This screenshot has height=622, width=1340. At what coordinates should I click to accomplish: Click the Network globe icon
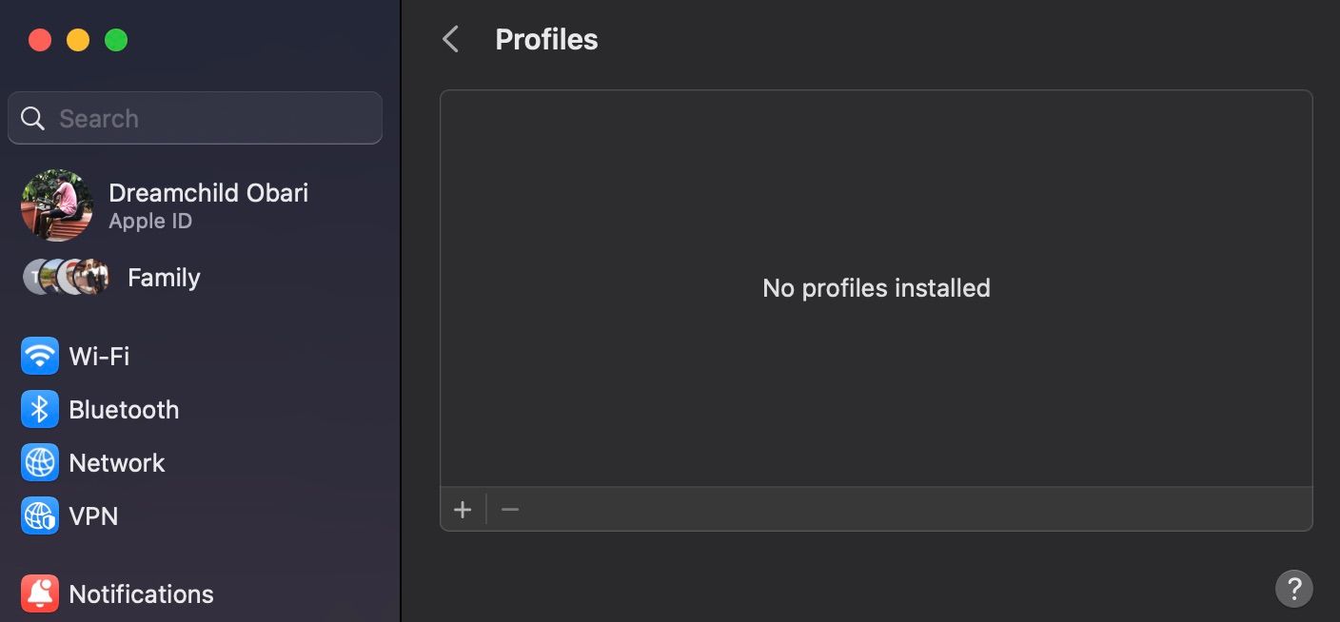40,463
